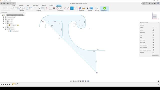
Task: Open the Insert dropdown menu
Action: pos(90,10)
